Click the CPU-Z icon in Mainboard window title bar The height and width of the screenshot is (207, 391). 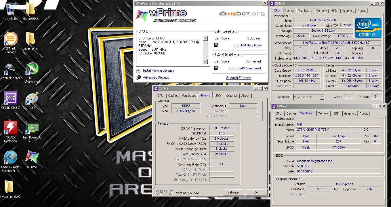(x=274, y=106)
